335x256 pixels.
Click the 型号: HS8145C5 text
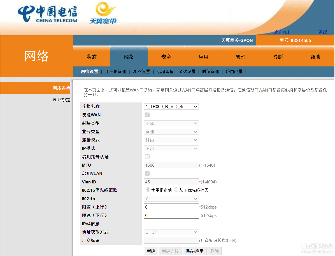pyautogui.click(x=295, y=40)
